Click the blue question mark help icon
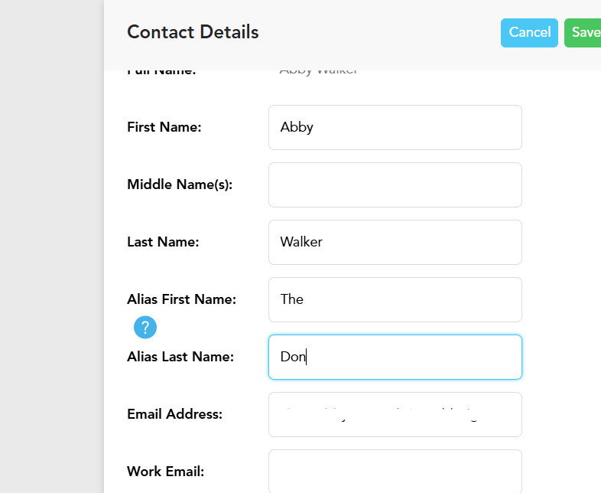 pos(145,328)
